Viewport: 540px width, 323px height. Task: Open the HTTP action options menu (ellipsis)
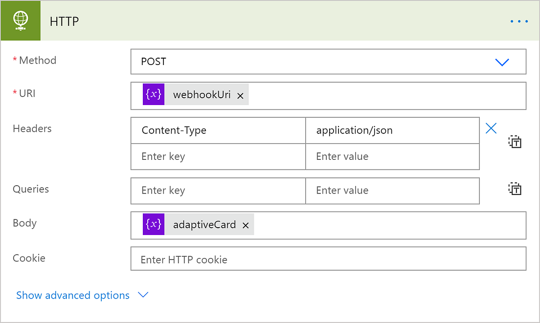click(x=519, y=21)
